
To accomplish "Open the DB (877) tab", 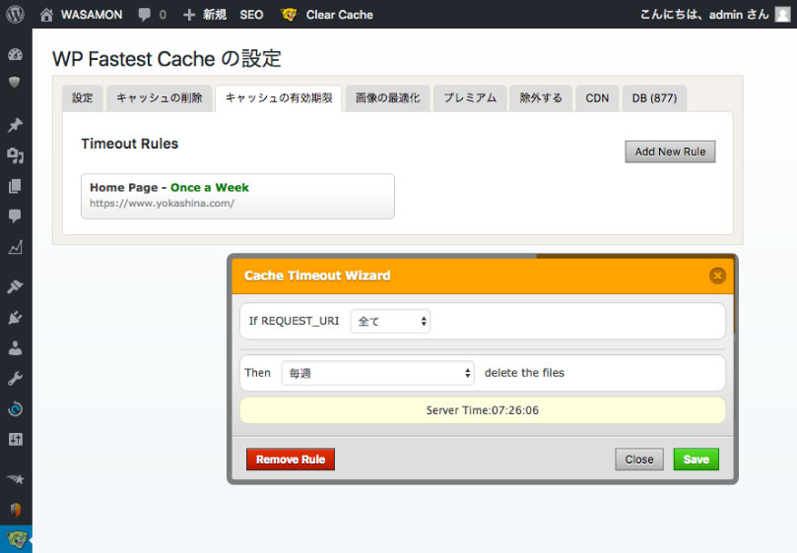I will [x=655, y=98].
